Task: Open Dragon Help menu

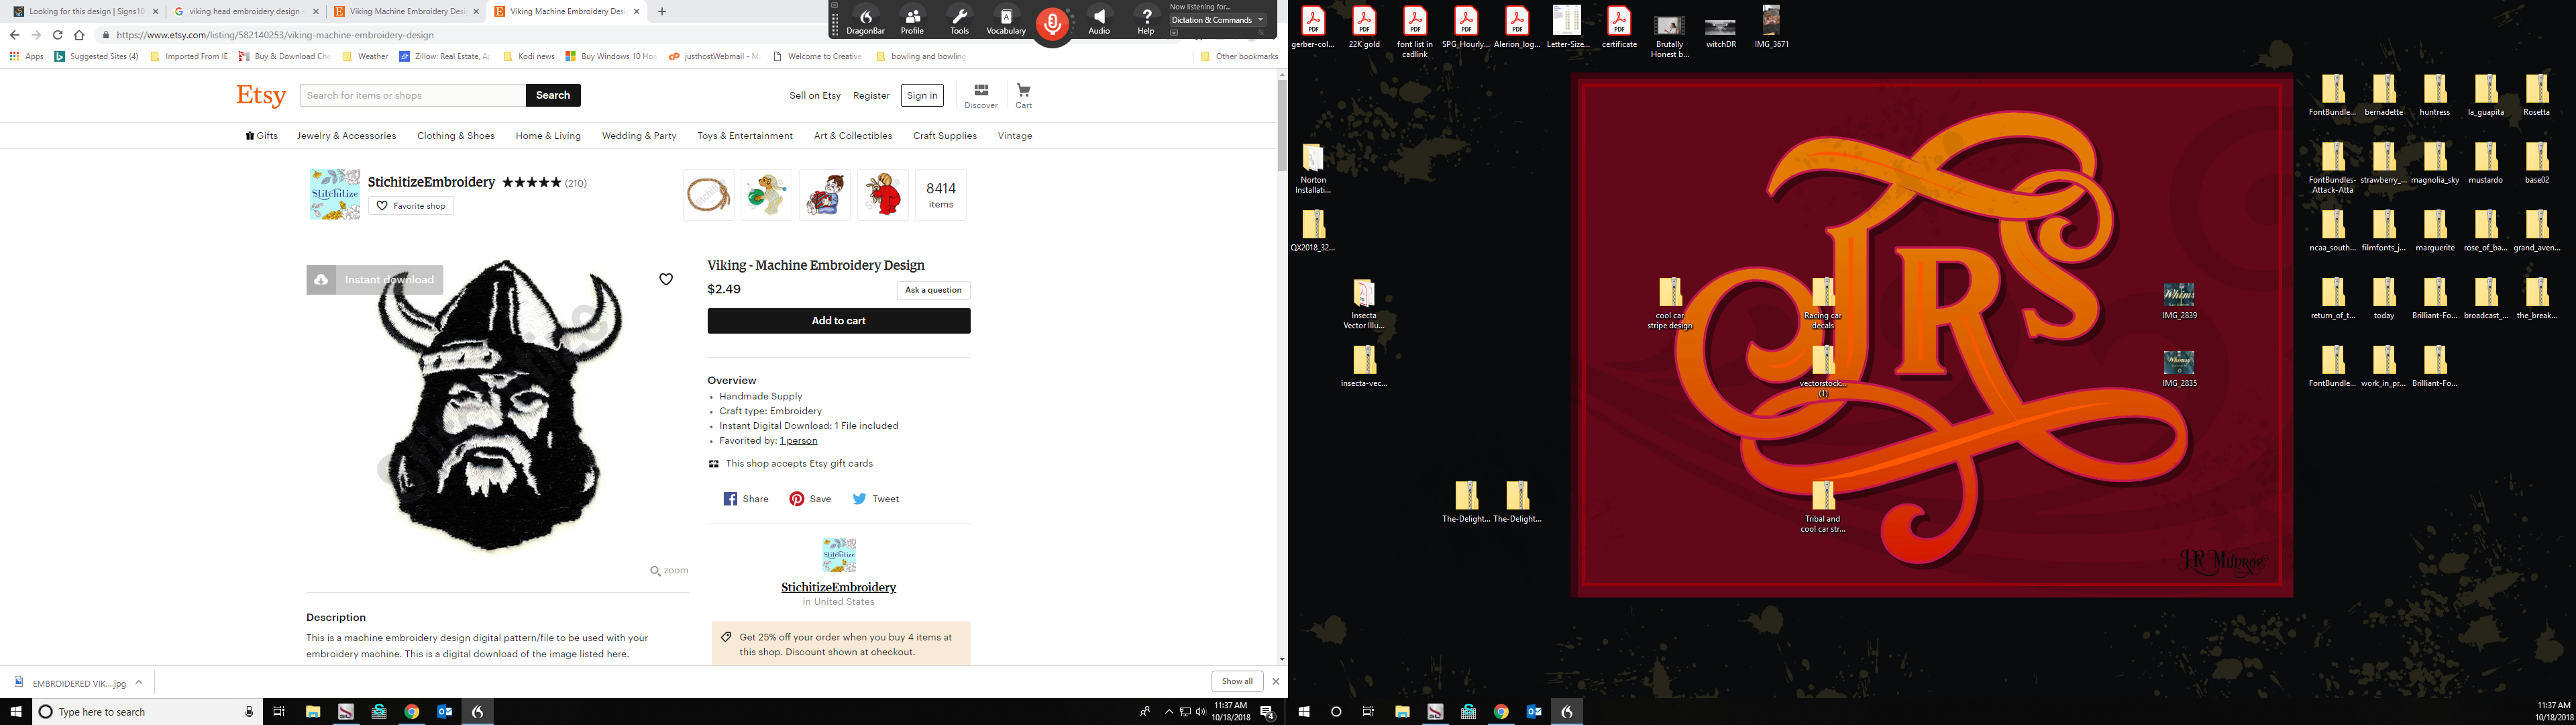Action: (1146, 21)
